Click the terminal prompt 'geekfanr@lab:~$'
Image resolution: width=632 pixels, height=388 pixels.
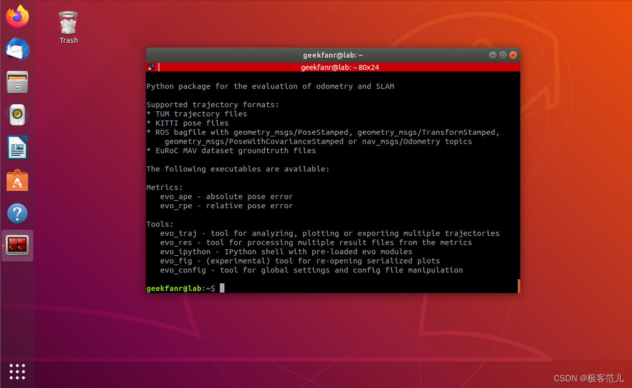click(181, 288)
